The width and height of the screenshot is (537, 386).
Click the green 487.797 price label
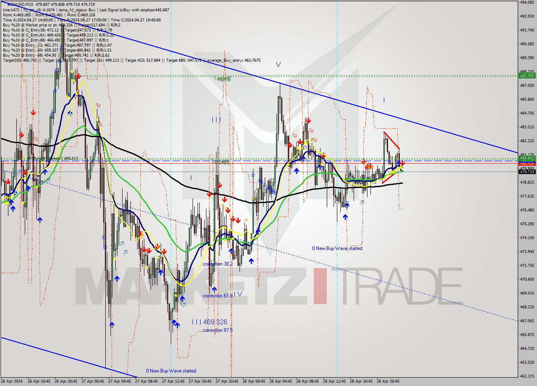pos(527,76)
